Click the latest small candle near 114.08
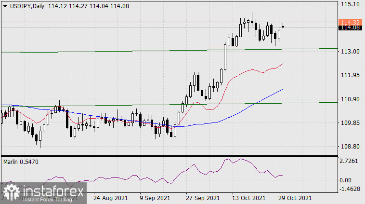The height and width of the screenshot is (204, 365). point(283,26)
